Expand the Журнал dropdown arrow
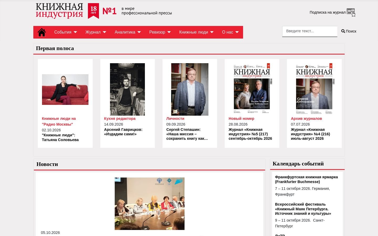 (x=104, y=32)
